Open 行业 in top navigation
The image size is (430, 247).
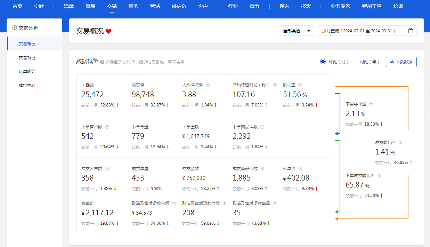pos(233,6)
